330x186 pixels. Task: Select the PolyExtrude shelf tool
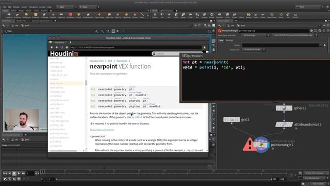point(26,15)
